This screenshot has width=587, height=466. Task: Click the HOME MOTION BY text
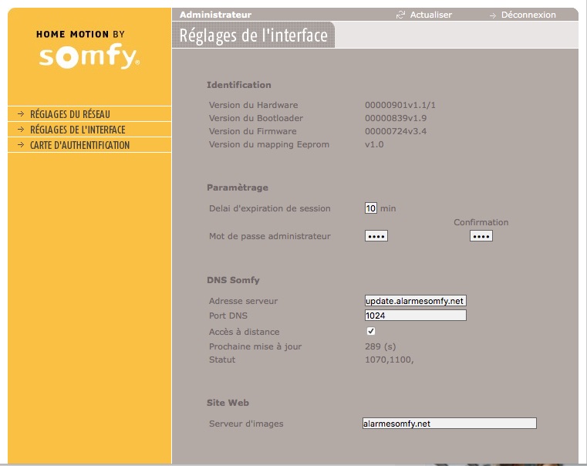80,34
